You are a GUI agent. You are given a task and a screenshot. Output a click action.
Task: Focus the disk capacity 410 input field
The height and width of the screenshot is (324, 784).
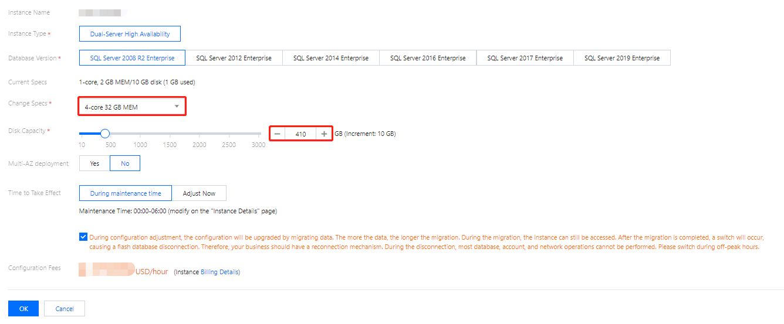pyautogui.click(x=301, y=134)
